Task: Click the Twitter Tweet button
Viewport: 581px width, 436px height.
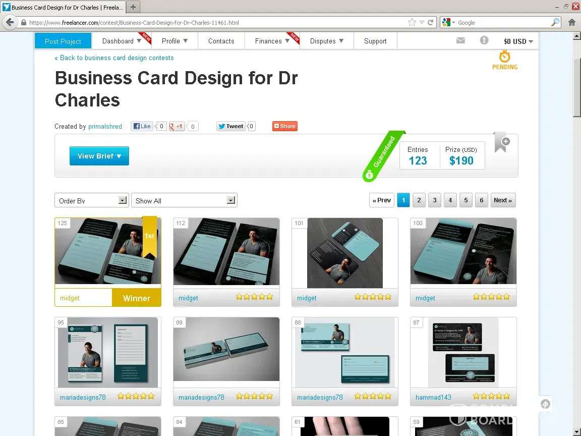Action: point(231,126)
